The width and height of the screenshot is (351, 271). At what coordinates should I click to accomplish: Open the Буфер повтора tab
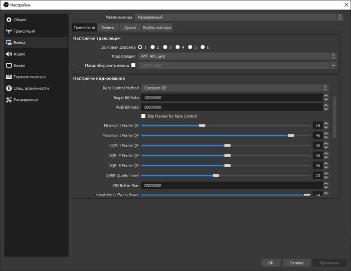click(x=157, y=28)
